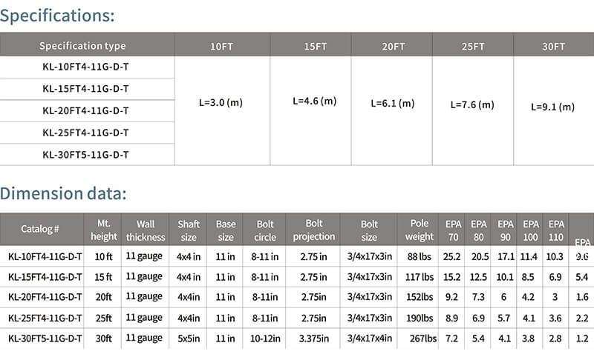Screen dimensions: 594x357
Task: Click the Bolt projection column header
Action: pos(313,230)
